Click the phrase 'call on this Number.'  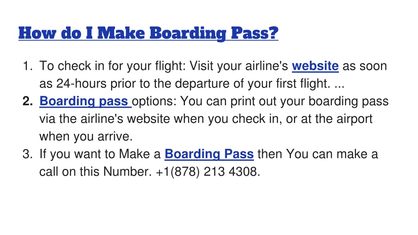coord(96,172)
